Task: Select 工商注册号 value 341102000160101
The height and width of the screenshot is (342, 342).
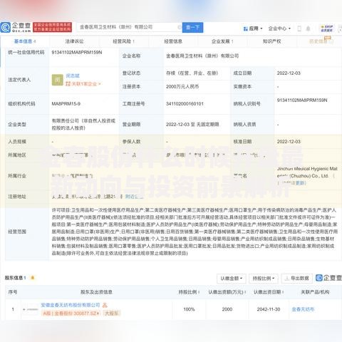Action: pyautogui.click(x=185, y=104)
